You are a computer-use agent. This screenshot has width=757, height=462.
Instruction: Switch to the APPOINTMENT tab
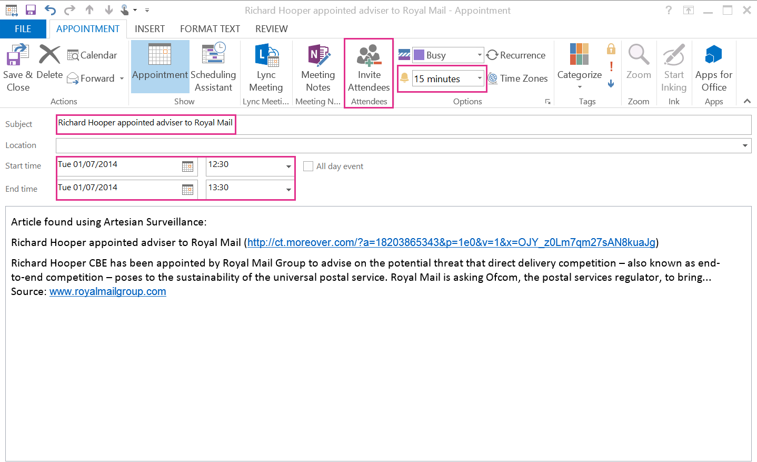coord(88,29)
